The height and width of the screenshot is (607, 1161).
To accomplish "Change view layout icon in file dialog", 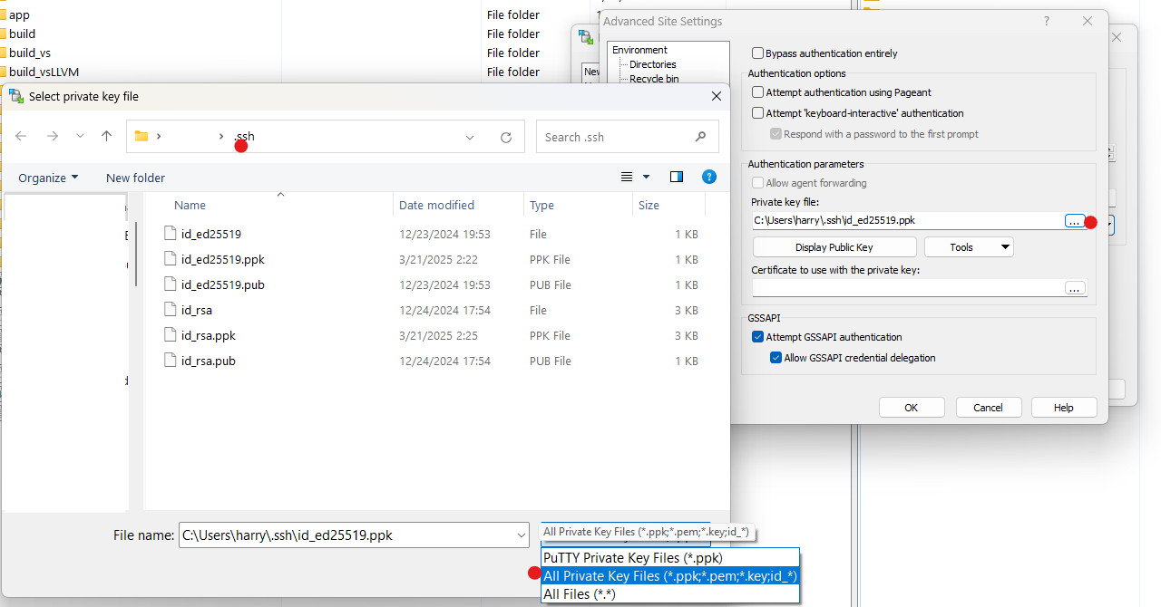I will tap(627, 177).
